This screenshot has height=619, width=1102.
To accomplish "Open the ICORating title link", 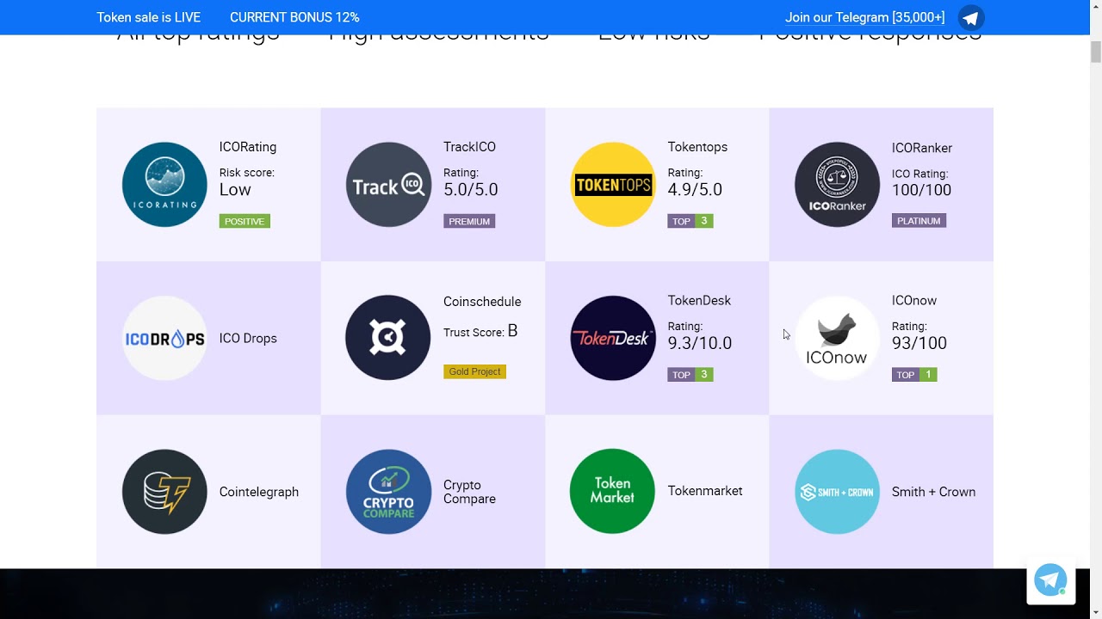I will 248,147.
